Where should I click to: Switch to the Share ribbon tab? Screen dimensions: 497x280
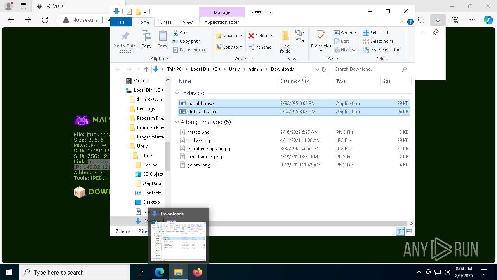pyautogui.click(x=166, y=22)
